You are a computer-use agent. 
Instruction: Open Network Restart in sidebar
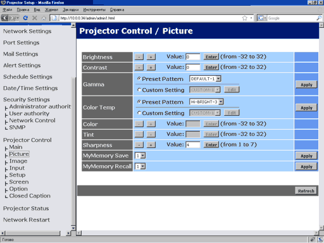[x=27, y=220]
